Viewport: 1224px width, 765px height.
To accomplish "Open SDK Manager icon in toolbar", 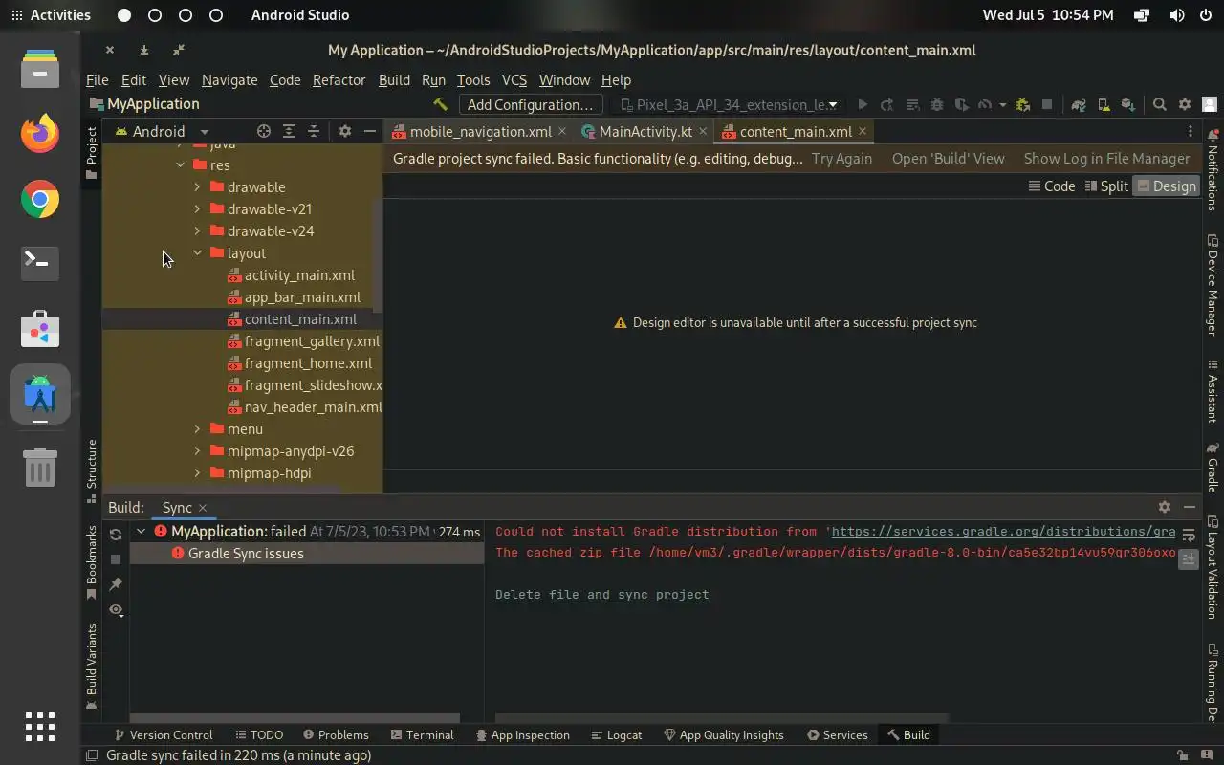I will click(1128, 104).
